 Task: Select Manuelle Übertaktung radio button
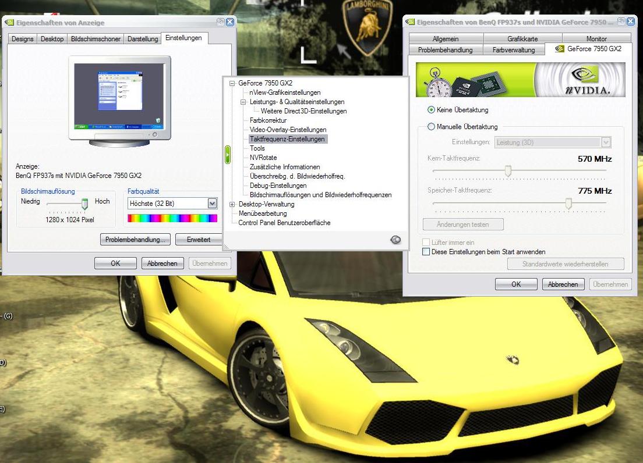pos(431,126)
